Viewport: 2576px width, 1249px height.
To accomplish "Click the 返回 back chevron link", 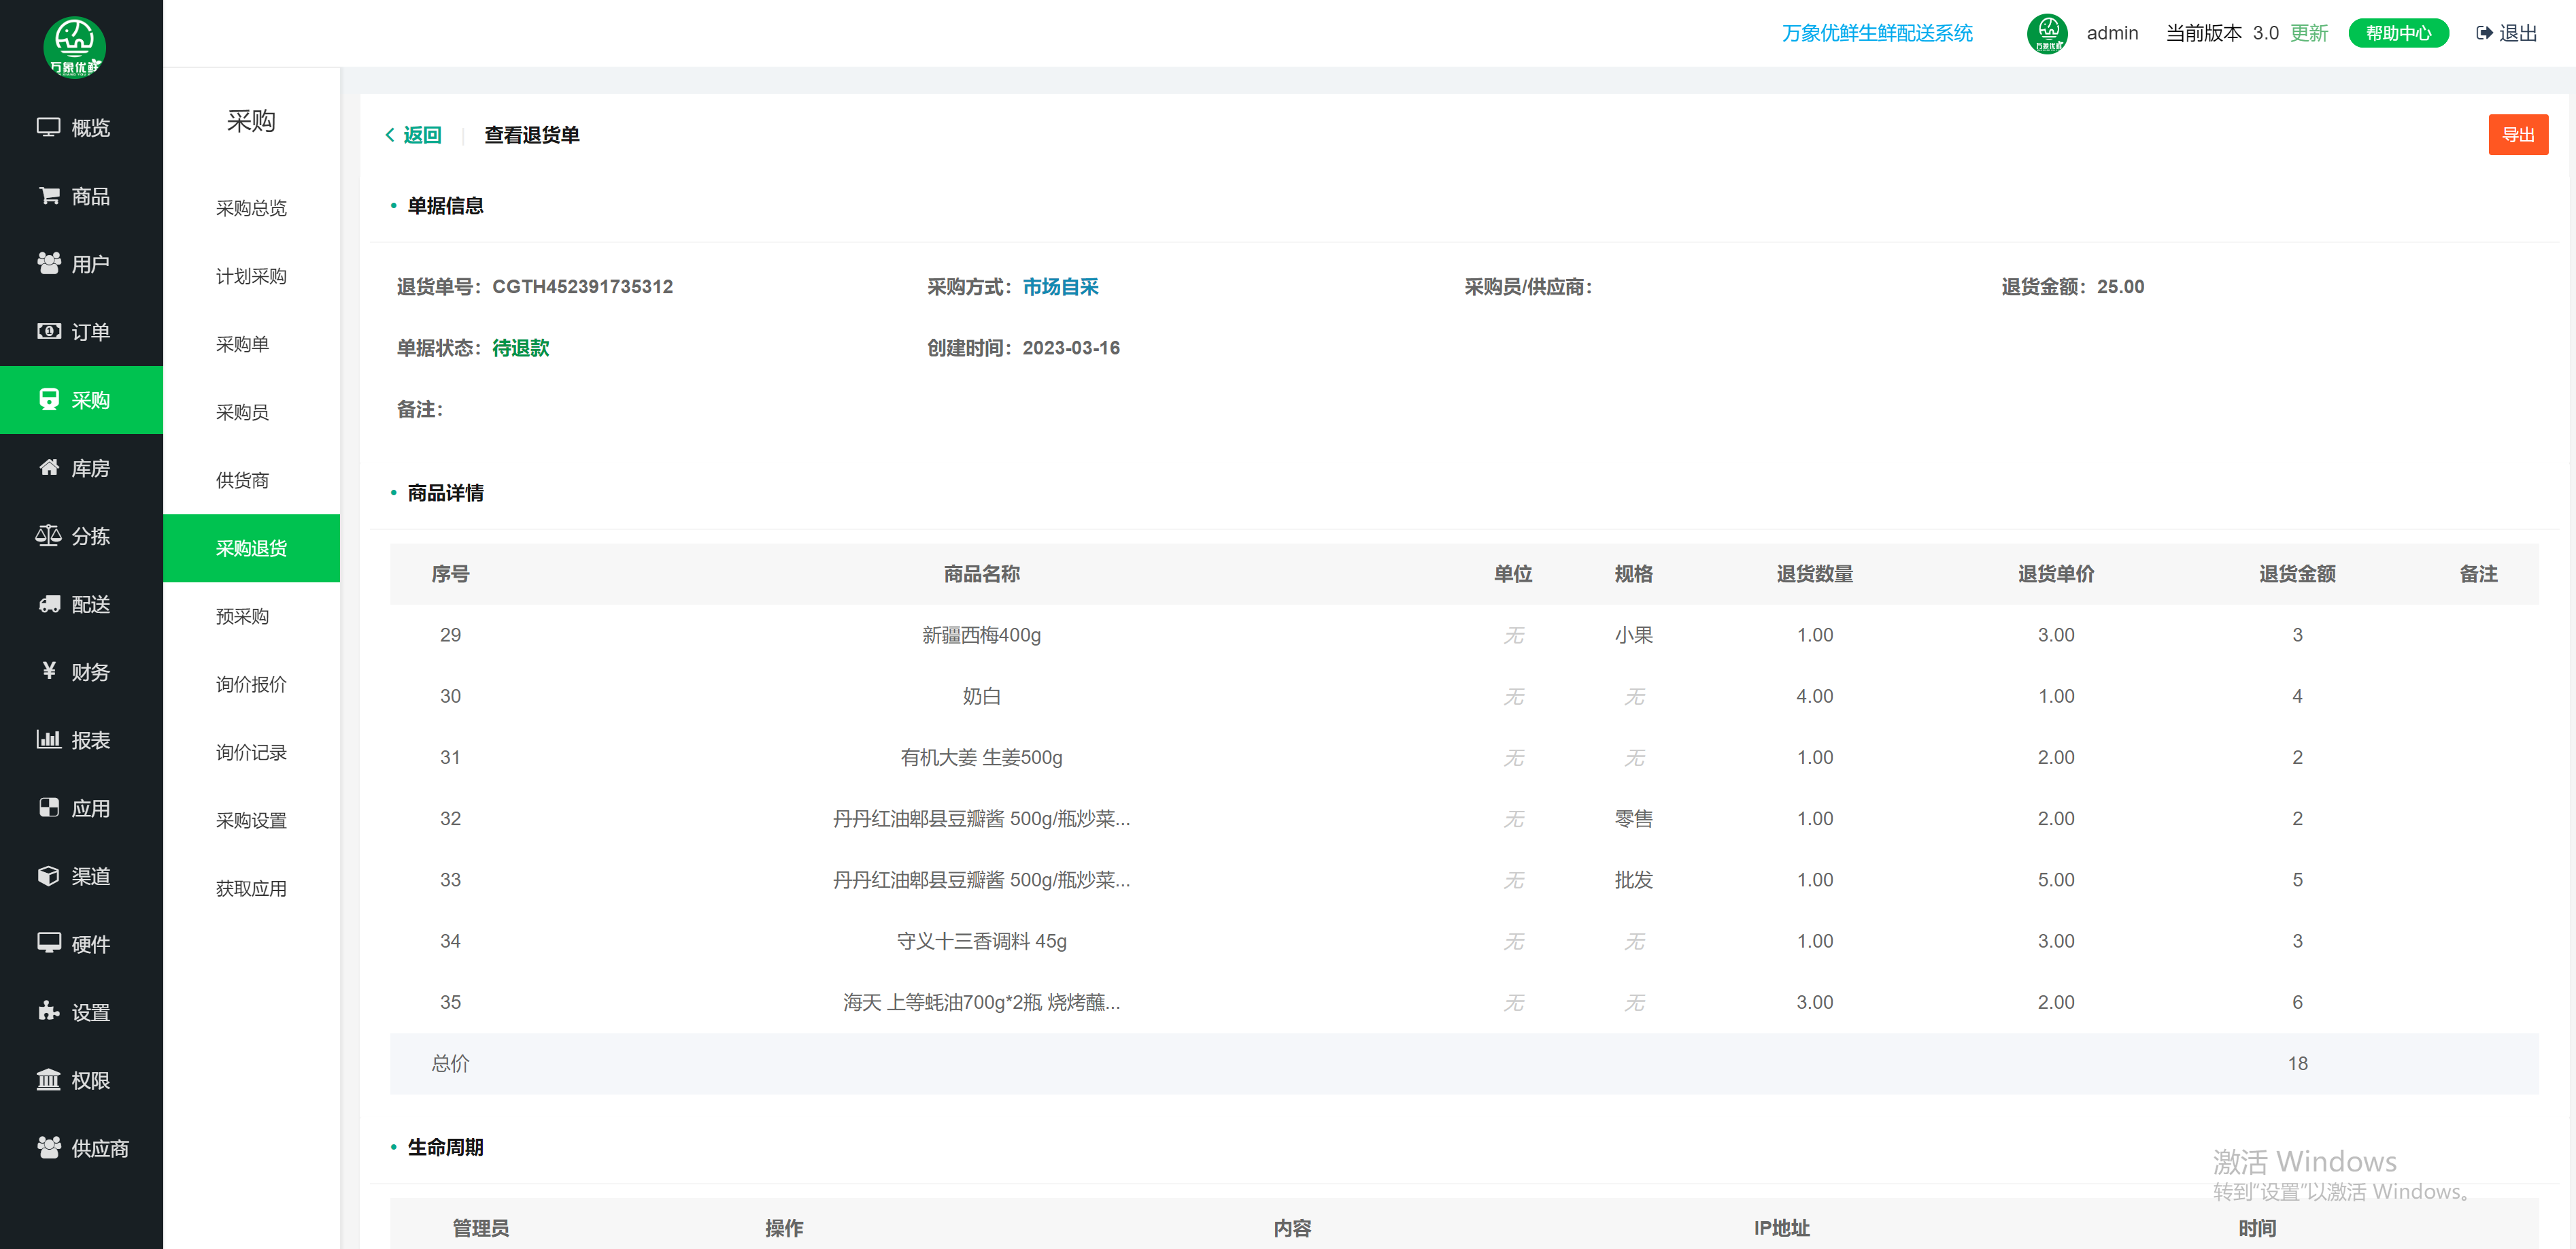I will [x=413, y=135].
